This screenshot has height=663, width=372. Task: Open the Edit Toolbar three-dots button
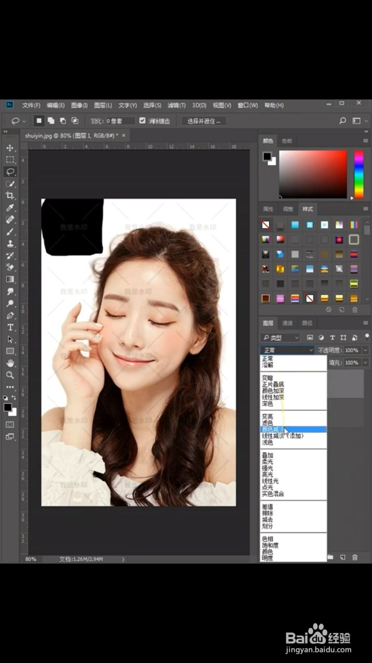[x=10, y=387]
